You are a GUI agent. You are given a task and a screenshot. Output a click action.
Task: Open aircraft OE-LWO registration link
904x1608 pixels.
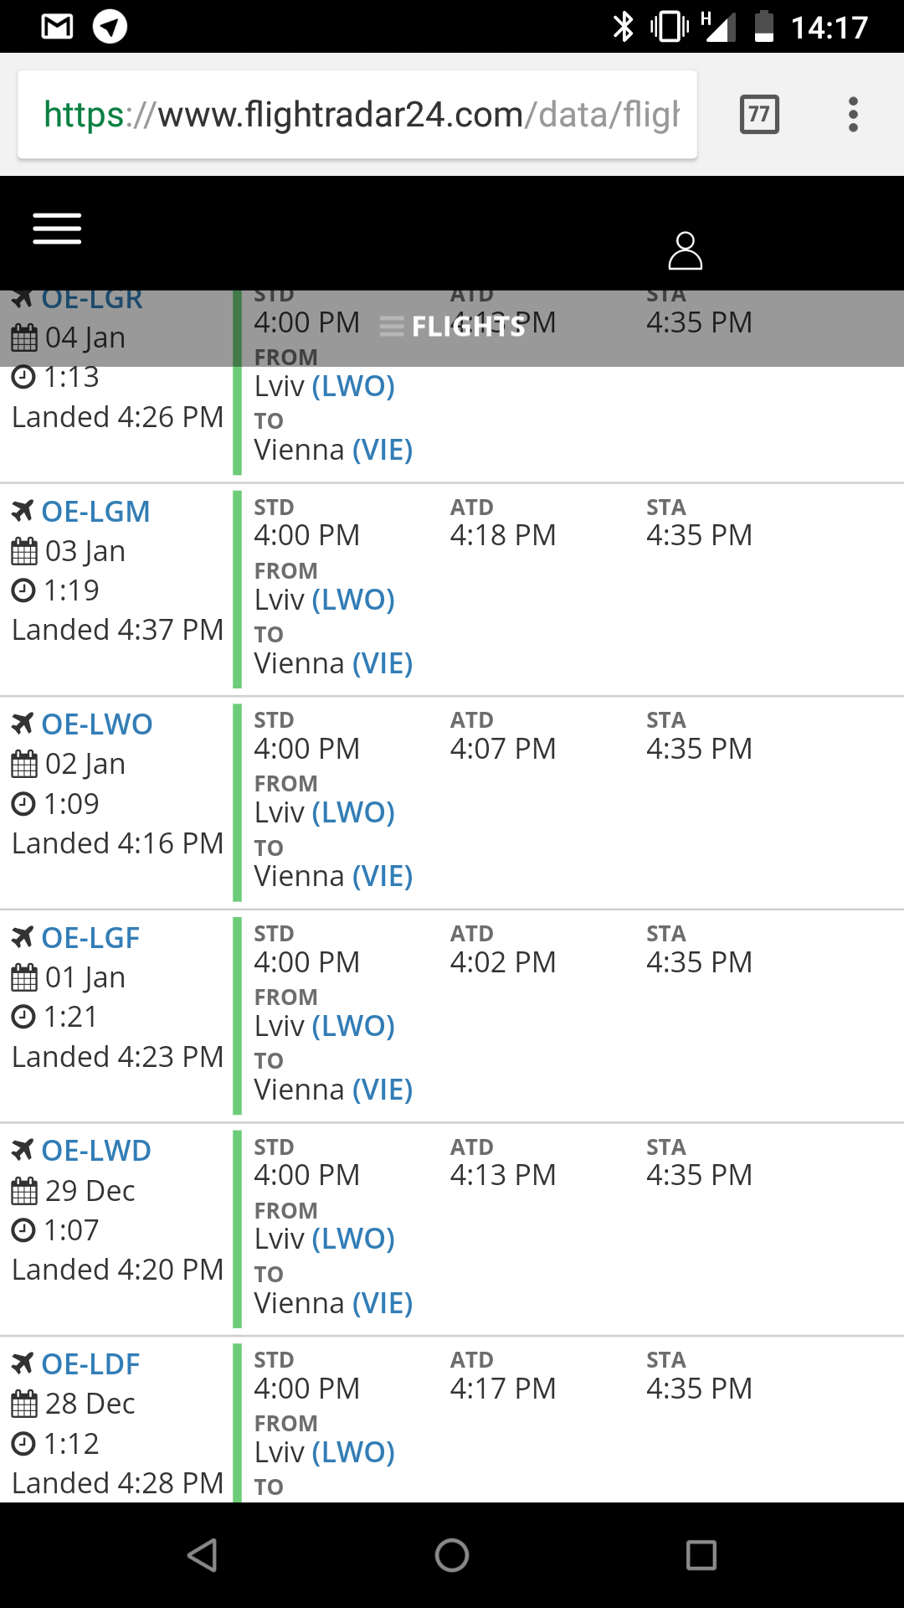coord(97,724)
